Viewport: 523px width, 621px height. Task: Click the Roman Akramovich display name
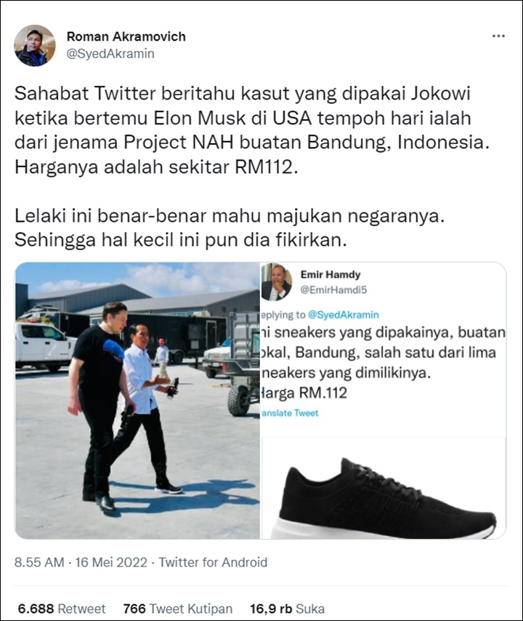coord(126,36)
